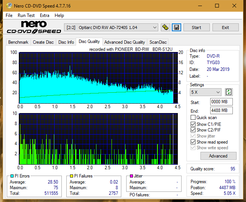Image resolution: width=246 pixels, height=202 pixels.
Task: Click the yellow PI Failures color swatch
Action: point(72,176)
